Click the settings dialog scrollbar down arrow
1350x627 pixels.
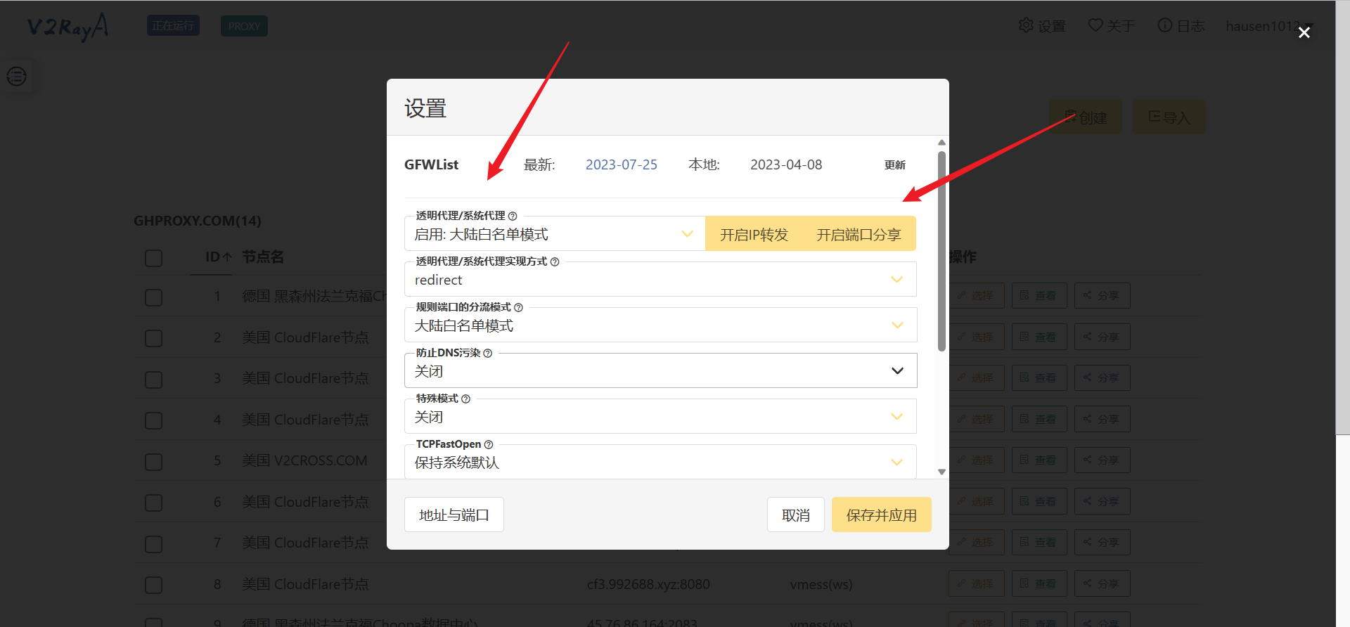tap(941, 472)
